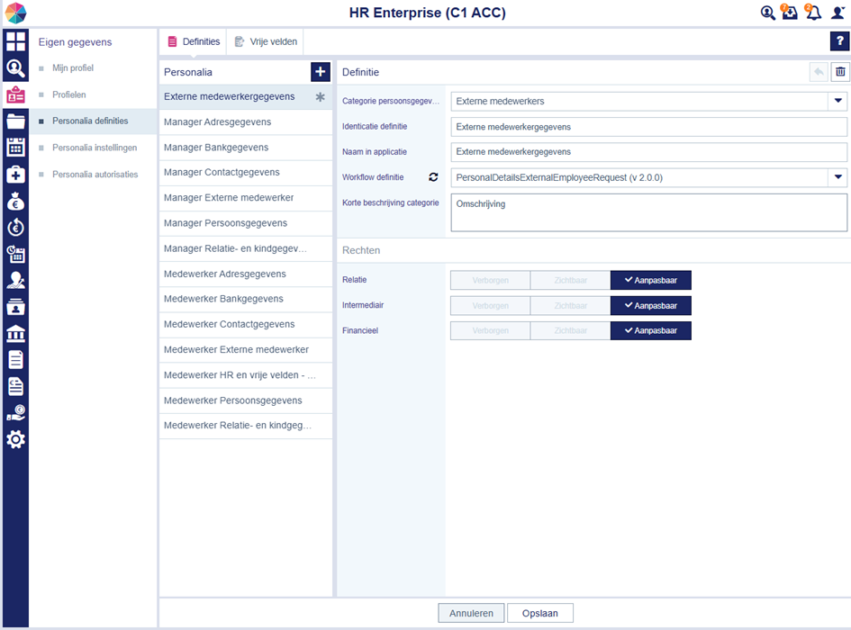Delete the definition with trash icon
The height and width of the screenshot is (630, 851).
(840, 72)
